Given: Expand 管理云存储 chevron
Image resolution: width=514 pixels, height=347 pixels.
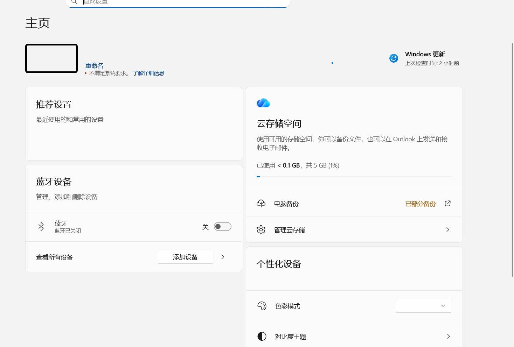Looking at the screenshot, I should [x=448, y=229].
